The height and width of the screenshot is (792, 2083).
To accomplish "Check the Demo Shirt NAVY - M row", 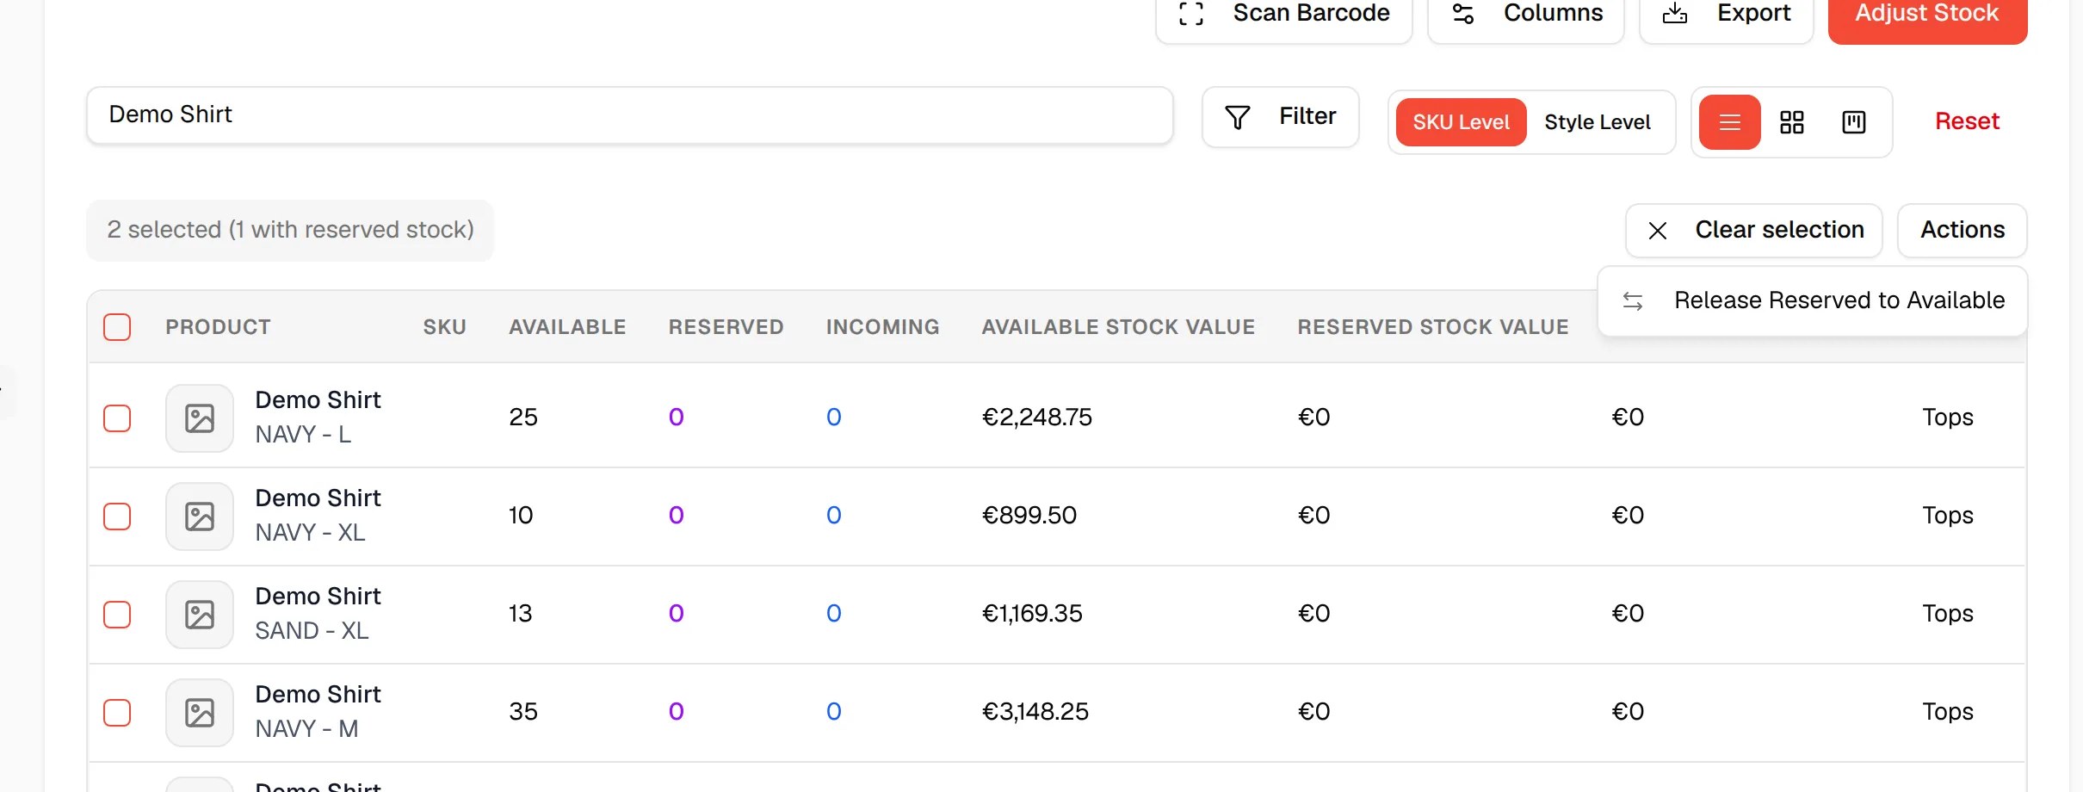I will (x=117, y=713).
